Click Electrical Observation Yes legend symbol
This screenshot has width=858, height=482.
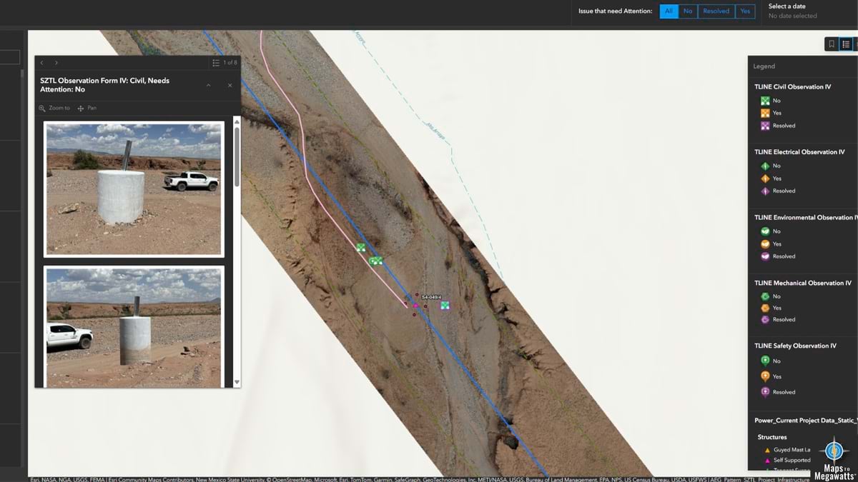765,179
